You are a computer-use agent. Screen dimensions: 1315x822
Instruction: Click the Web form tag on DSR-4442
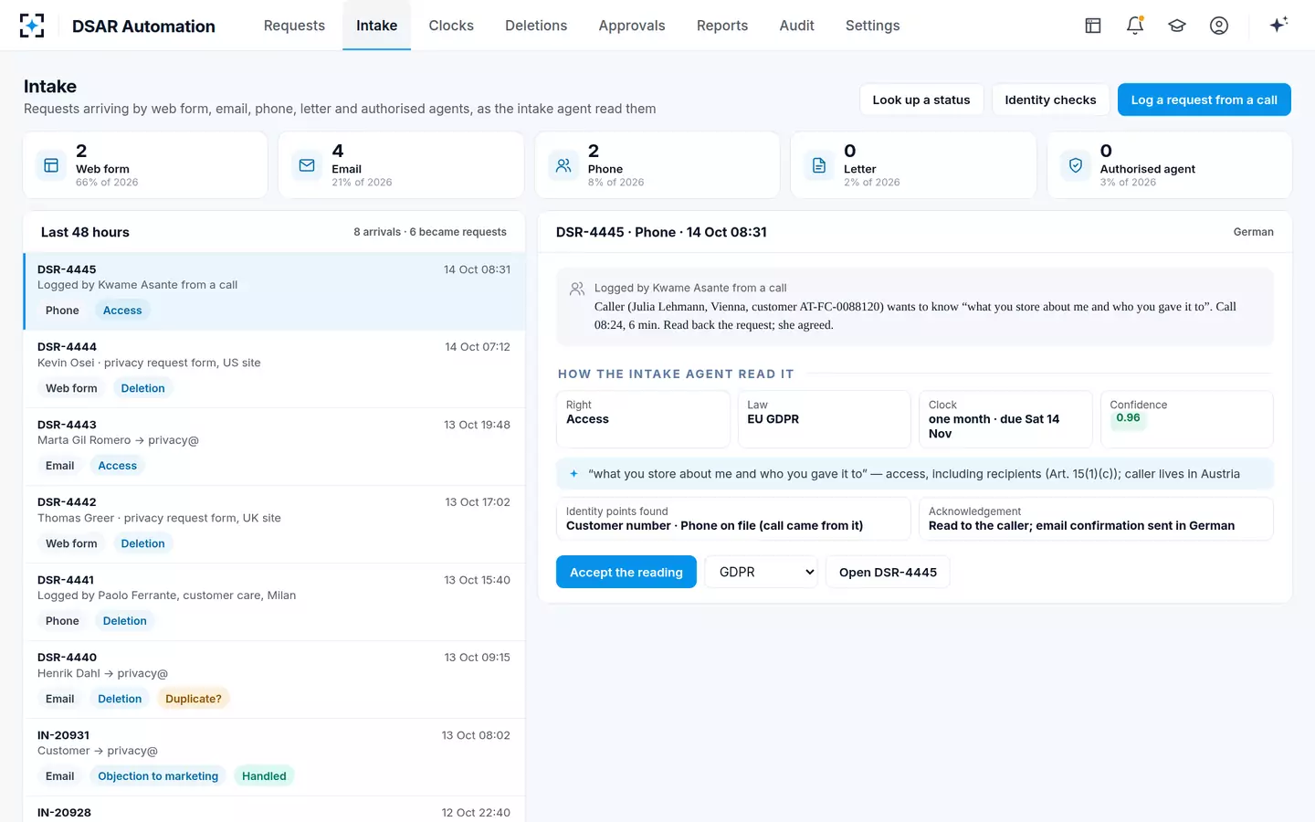click(71, 543)
